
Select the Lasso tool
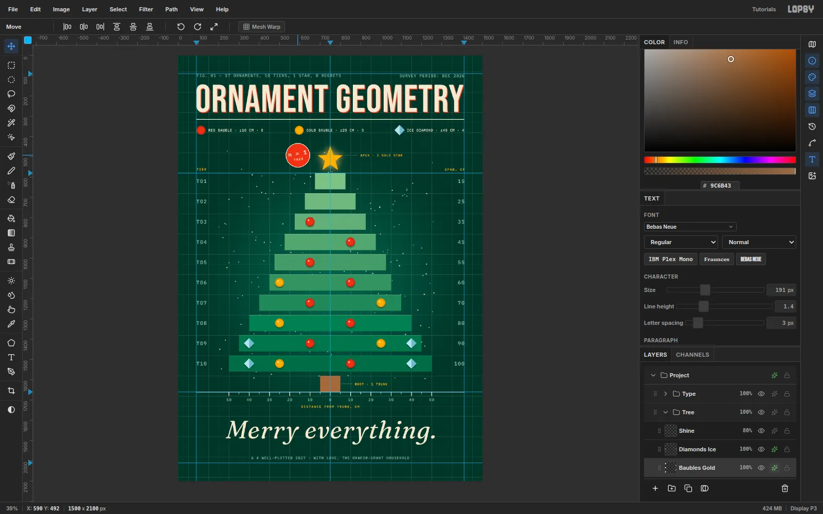(11, 94)
